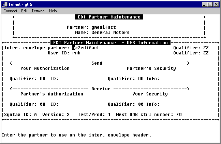Image resolution: width=221 pixels, height=144 pixels.
Task: Click Receive Your Security Qualifier 00 field
Action: tap(141, 104)
